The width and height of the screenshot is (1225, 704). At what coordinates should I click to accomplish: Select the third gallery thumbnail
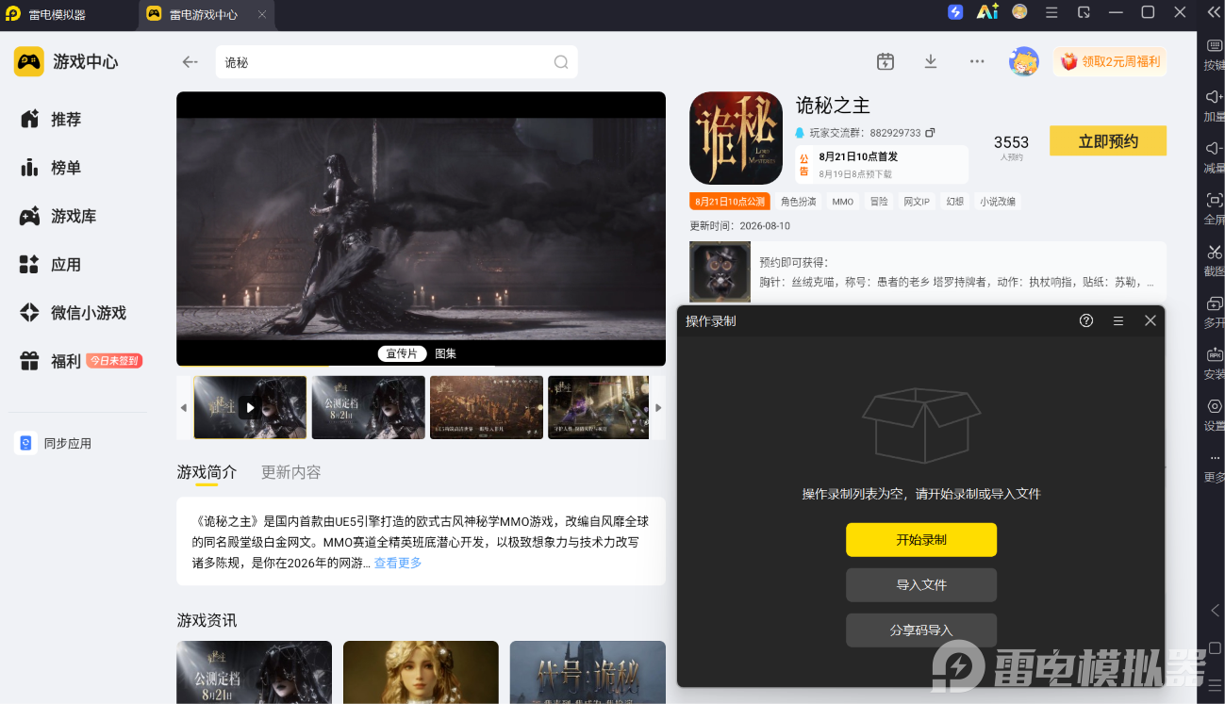tap(487, 407)
